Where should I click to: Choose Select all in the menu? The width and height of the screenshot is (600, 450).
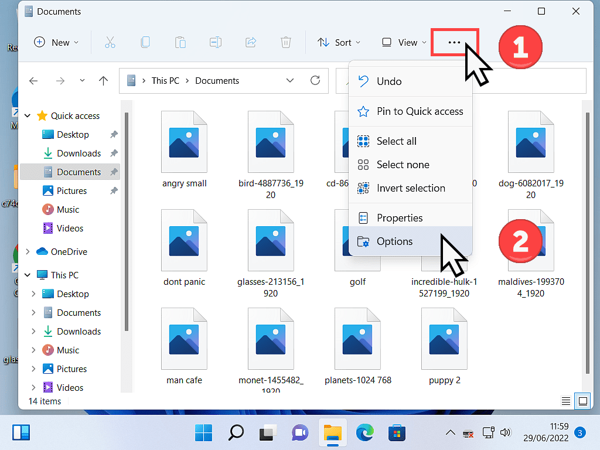pyautogui.click(x=396, y=141)
